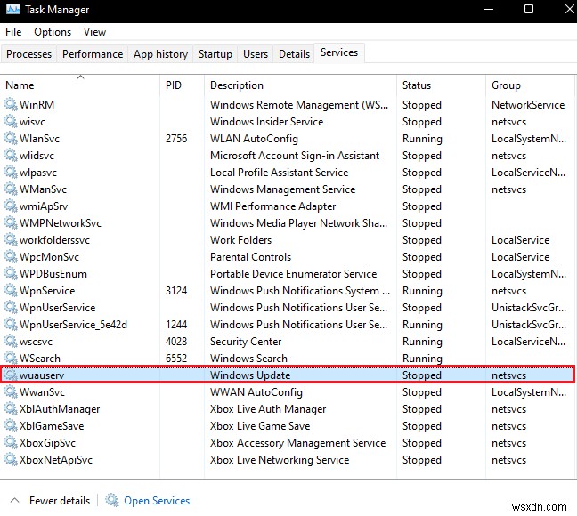Click PID 1244 in the list
The width and height of the screenshot is (577, 516).
176,325
